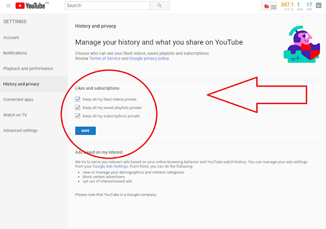Click the 267.1 stat value
326x229 pixels.
click(x=287, y=5)
